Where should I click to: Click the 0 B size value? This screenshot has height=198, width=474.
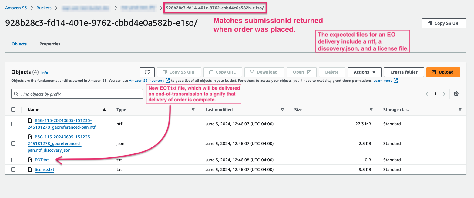click(x=368, y=160)
